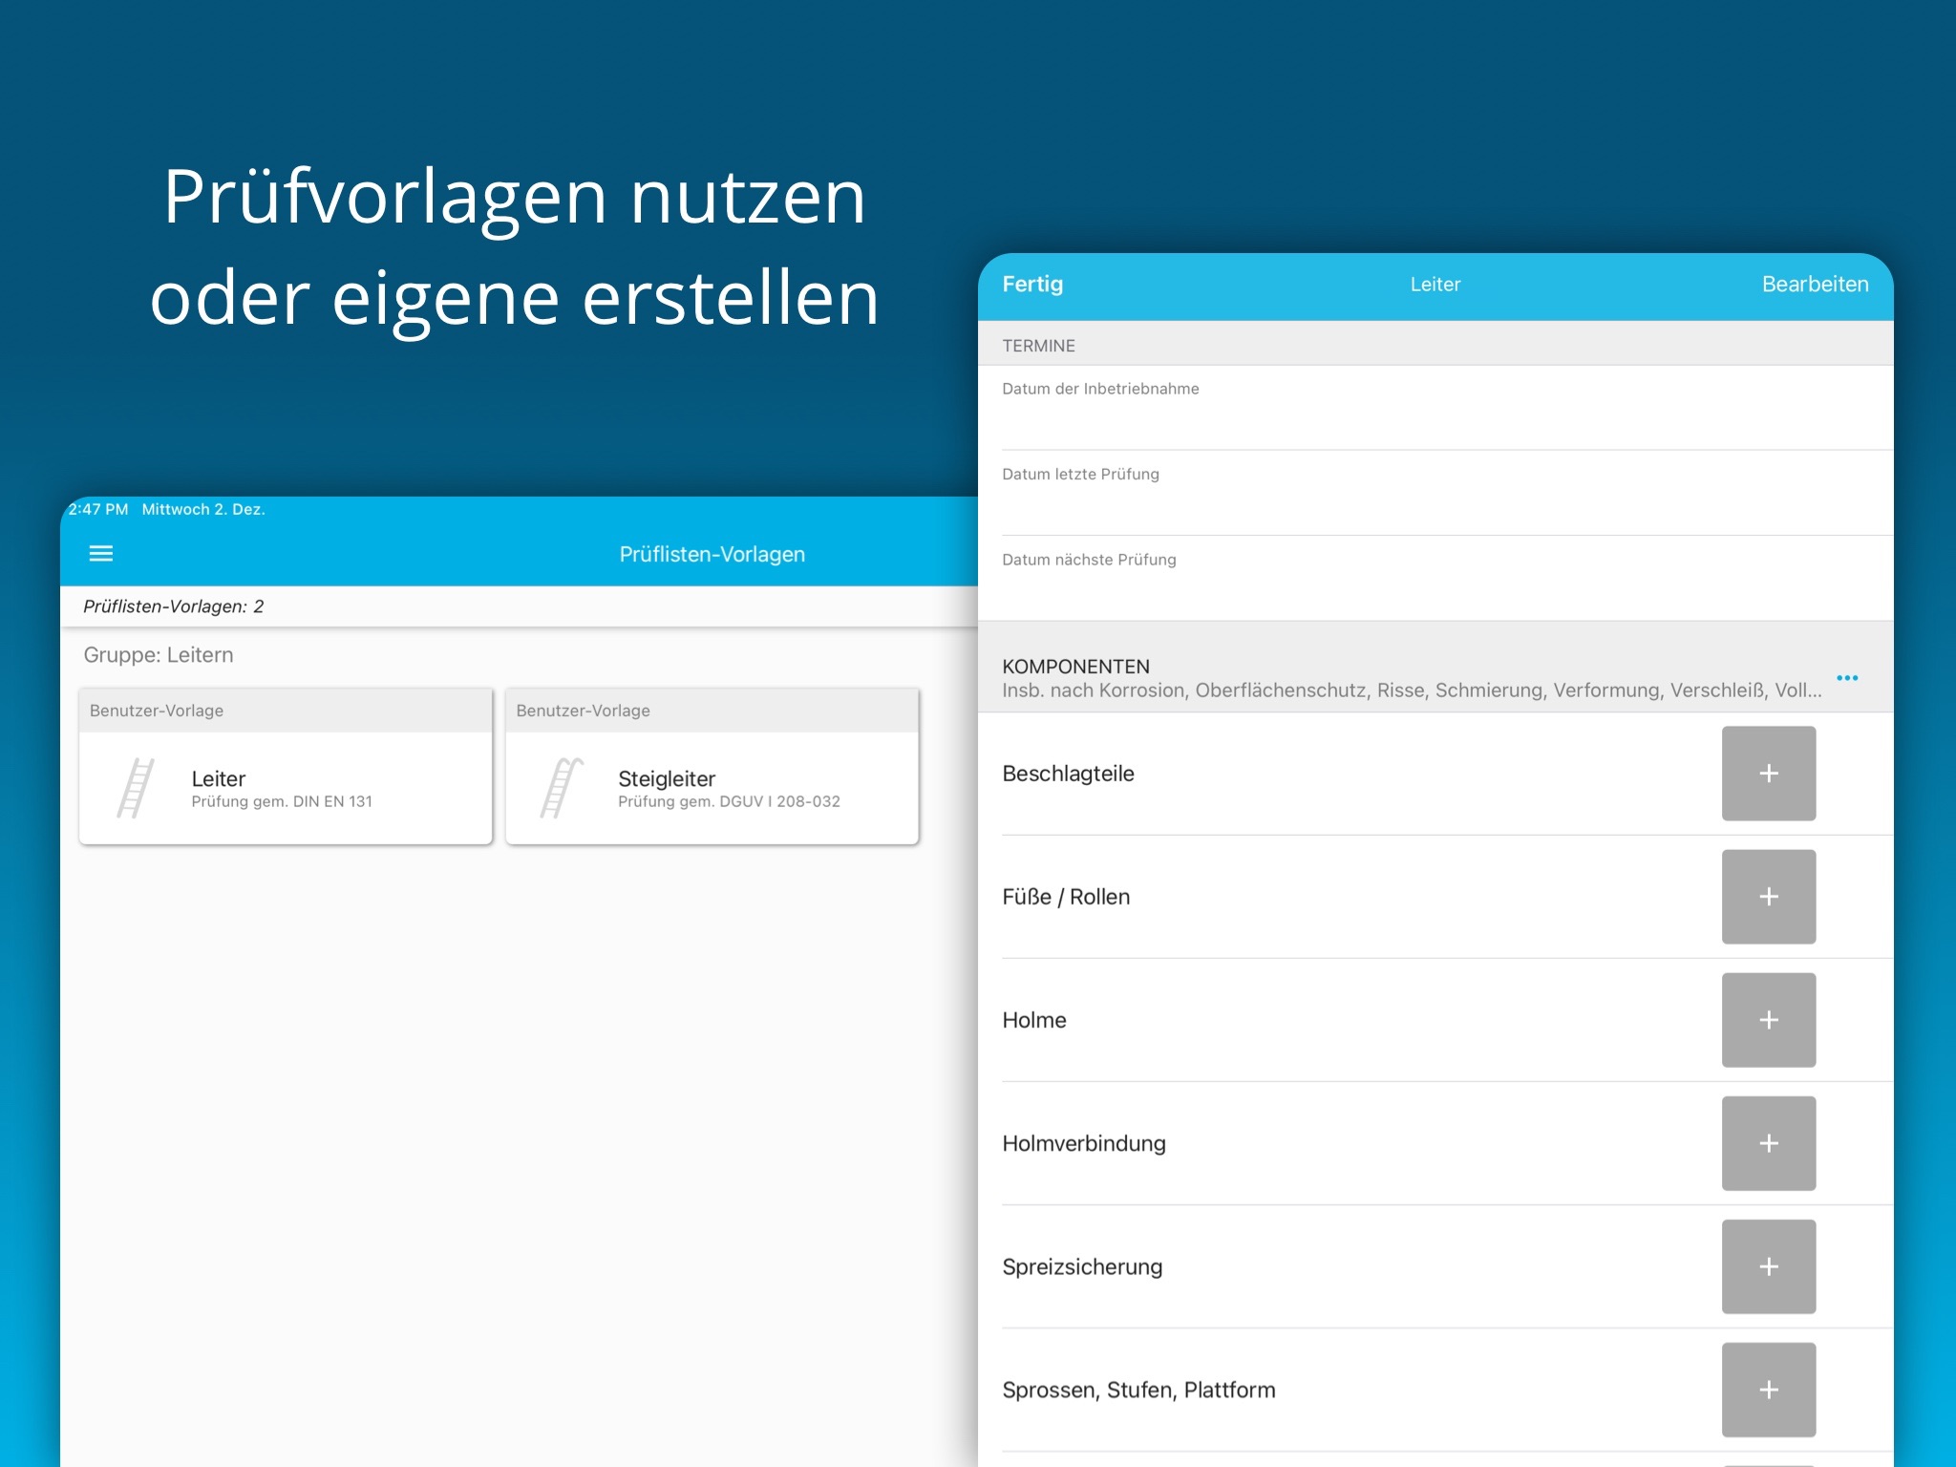Open the Steigleiter template card
The width and height of the screenshot is (1956, 1467).
(712, 766)
